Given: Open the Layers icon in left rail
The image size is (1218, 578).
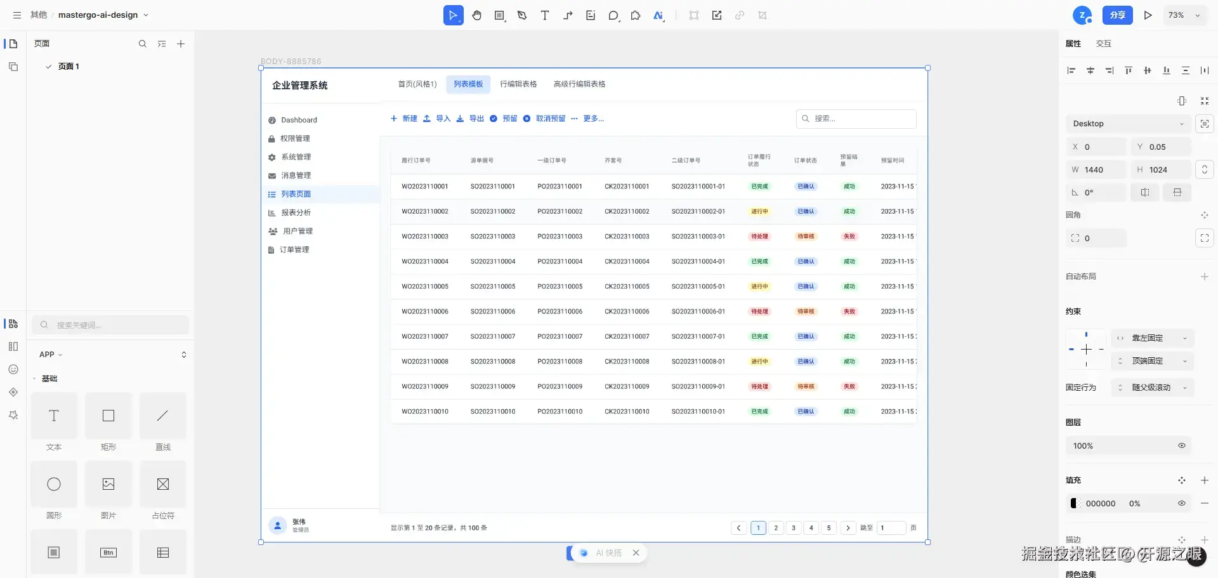Looking at the screenshot, I should point(13,67).
